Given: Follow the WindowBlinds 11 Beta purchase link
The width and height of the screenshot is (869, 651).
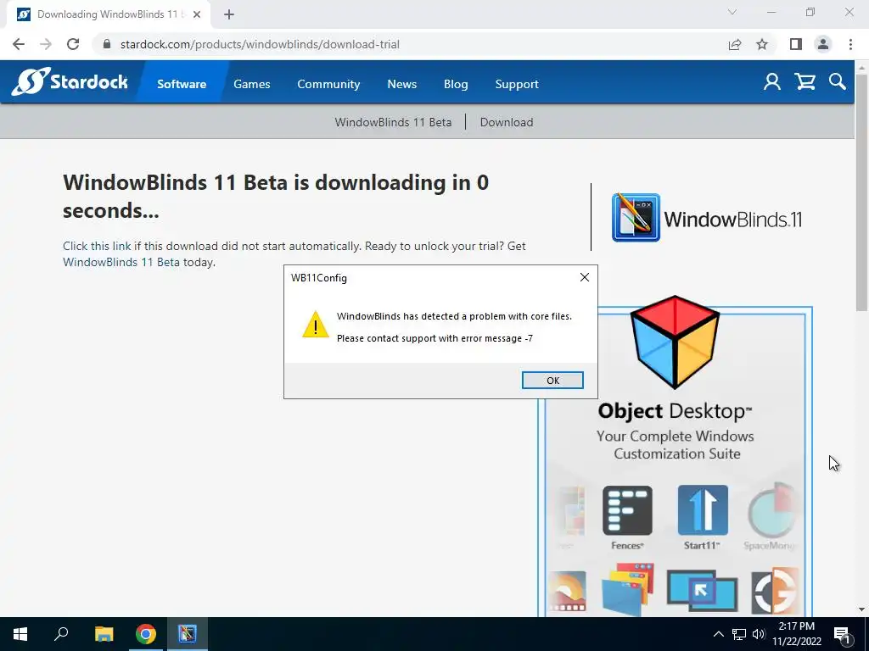Looking at the screenshot, I should point(121,262).
